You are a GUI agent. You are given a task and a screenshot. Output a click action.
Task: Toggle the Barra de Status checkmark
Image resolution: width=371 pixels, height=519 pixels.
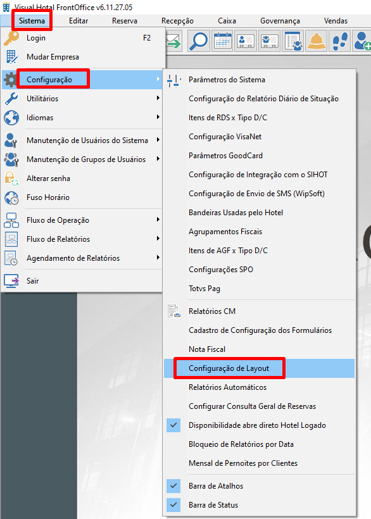coord(173,505)
